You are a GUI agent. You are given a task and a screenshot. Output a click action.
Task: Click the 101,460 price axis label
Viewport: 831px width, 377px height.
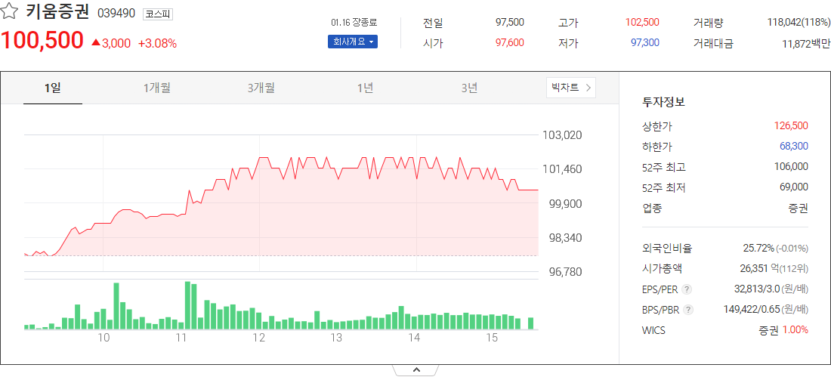(x=562, y=170)
